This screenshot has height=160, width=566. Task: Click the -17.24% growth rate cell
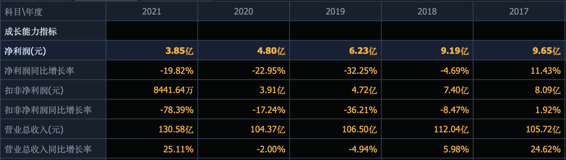[269, 110]
